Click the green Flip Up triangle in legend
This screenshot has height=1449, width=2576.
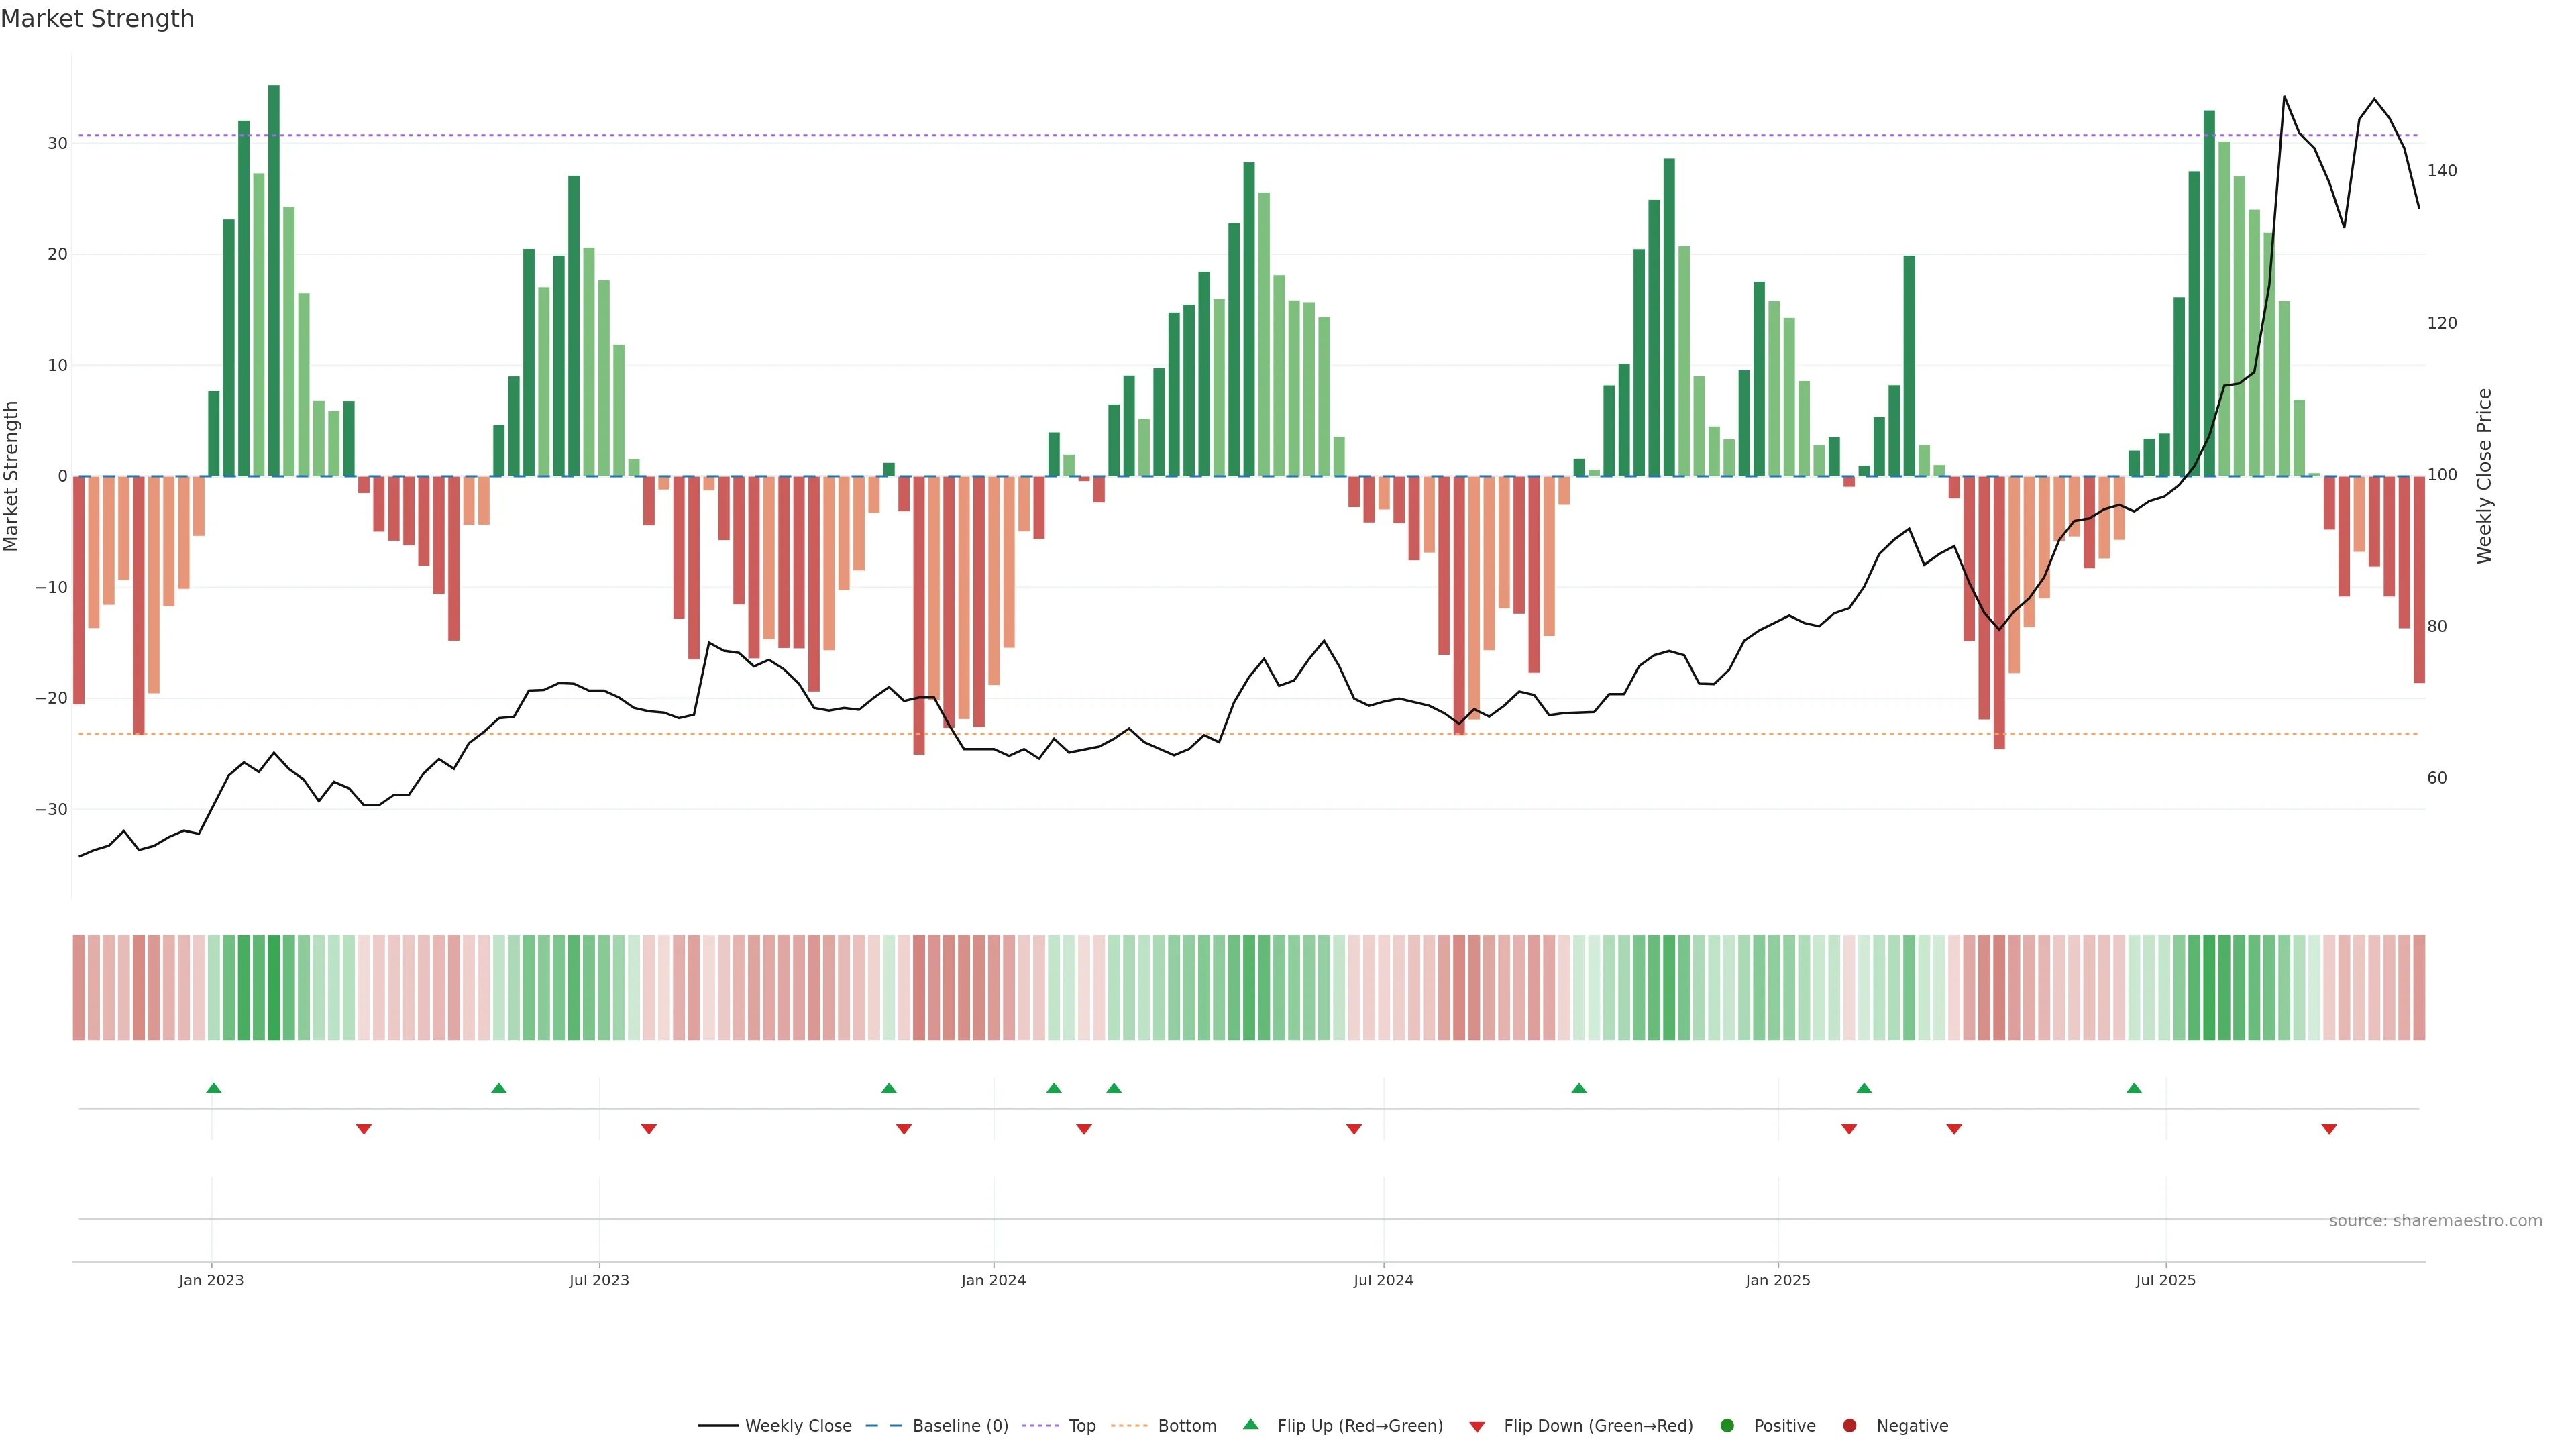click(1250, 1425)
